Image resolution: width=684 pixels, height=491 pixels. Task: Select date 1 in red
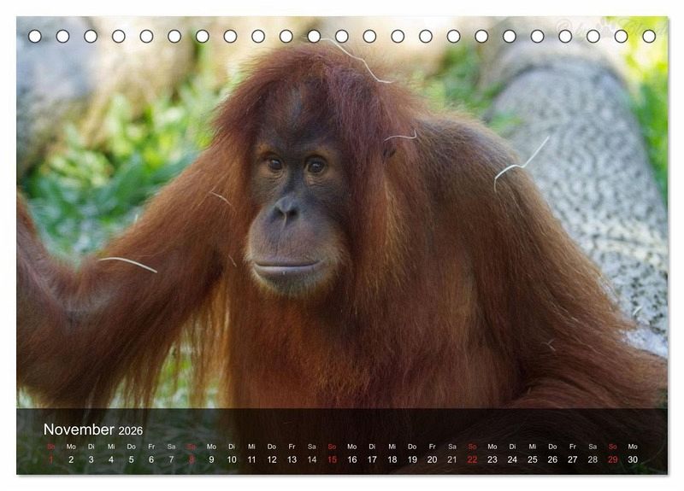(50, 459)
